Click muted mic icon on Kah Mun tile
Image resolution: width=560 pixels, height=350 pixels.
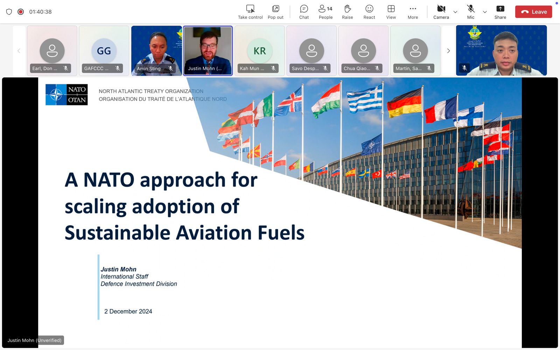tap(273, 68)
